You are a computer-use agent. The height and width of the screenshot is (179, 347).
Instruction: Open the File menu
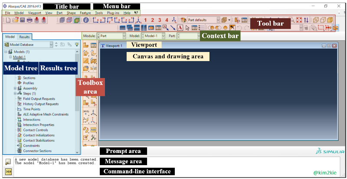pos(7,13)
